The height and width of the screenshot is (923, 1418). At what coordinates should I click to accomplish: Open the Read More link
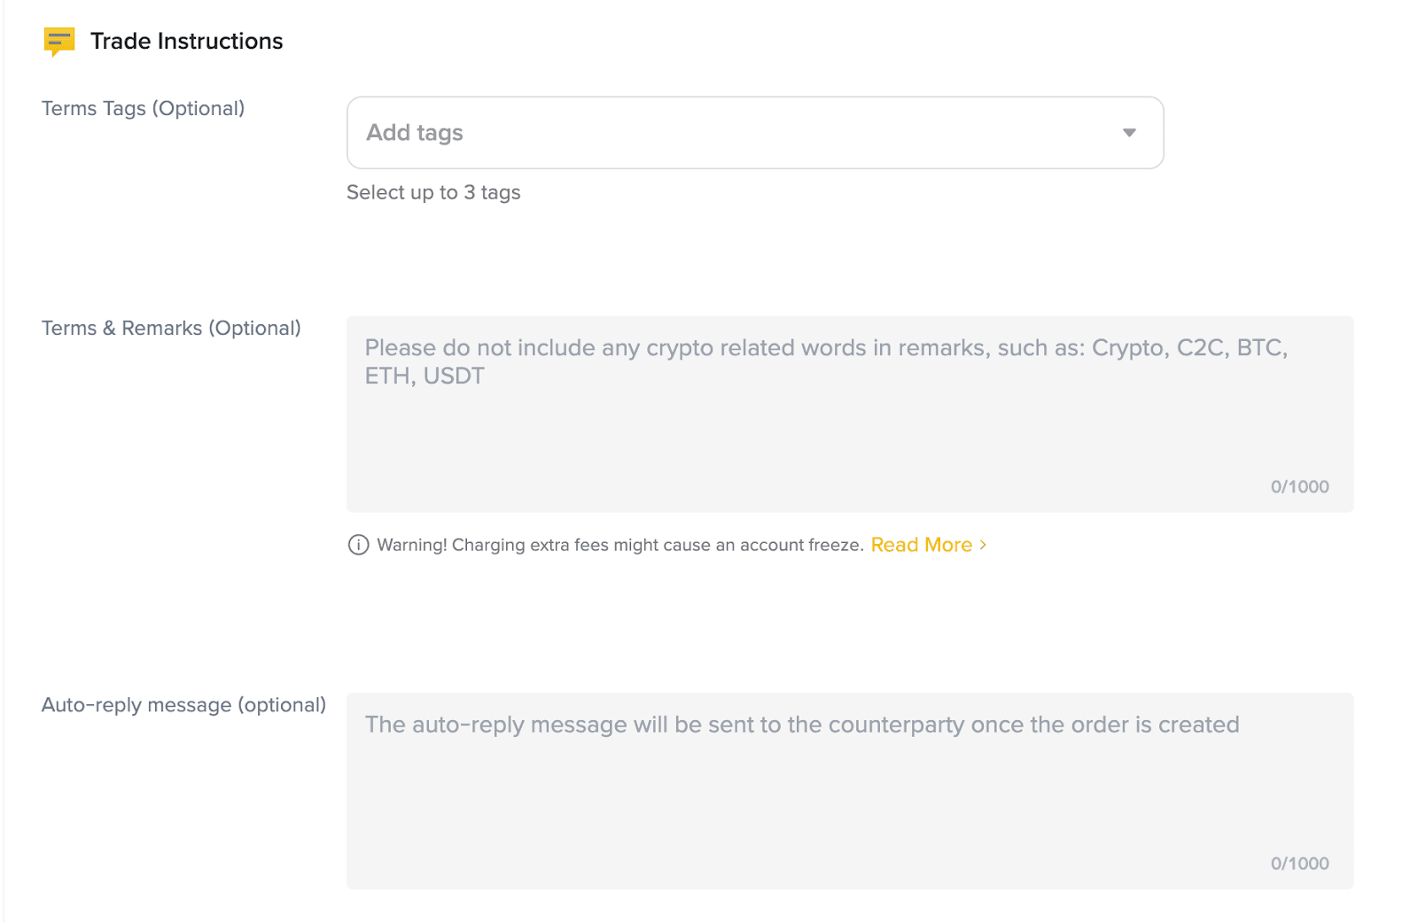(x=921, y=545)
